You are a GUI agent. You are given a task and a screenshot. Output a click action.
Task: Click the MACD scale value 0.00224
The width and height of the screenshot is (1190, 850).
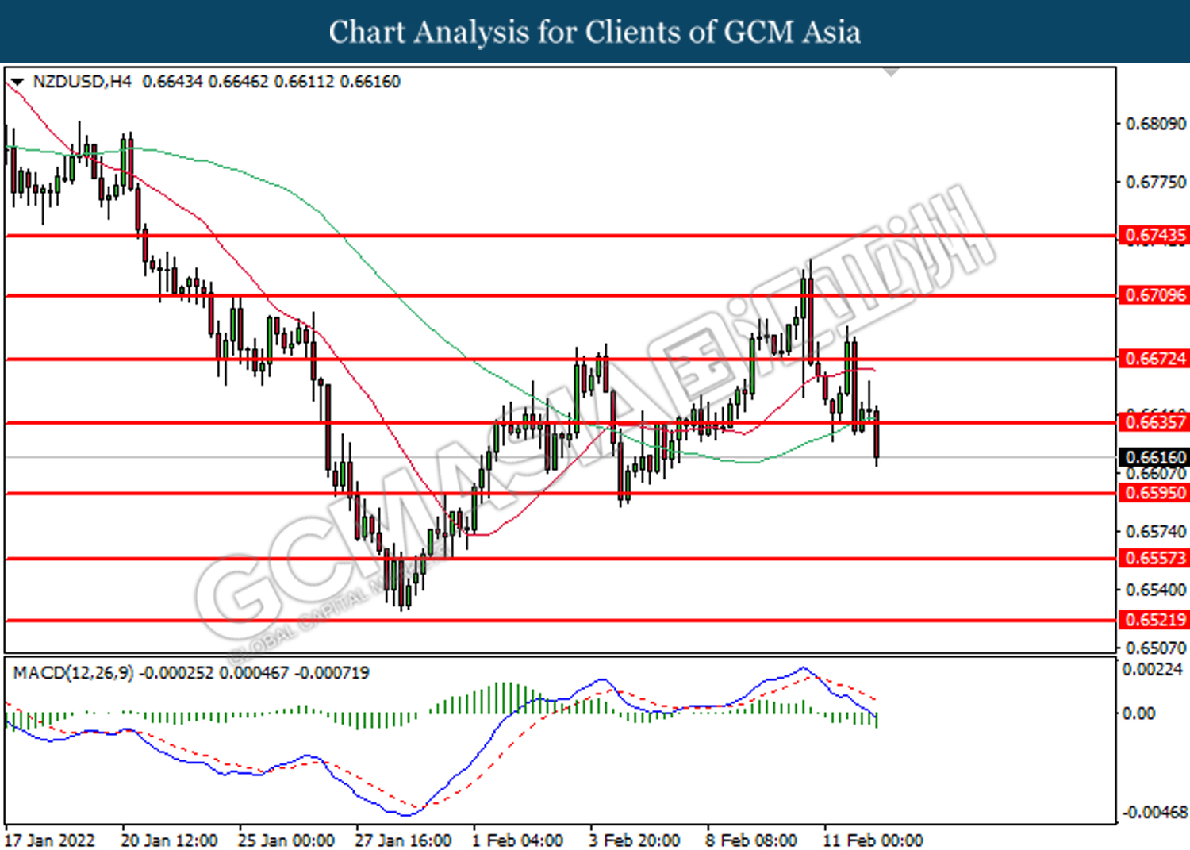click(1152, 670)
